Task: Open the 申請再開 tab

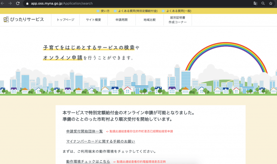Action: [x=122, y=20]
